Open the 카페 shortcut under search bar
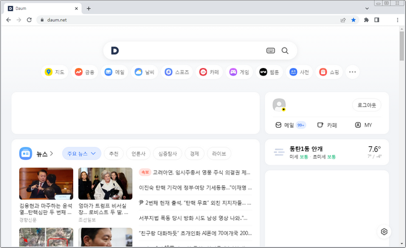 209,72
